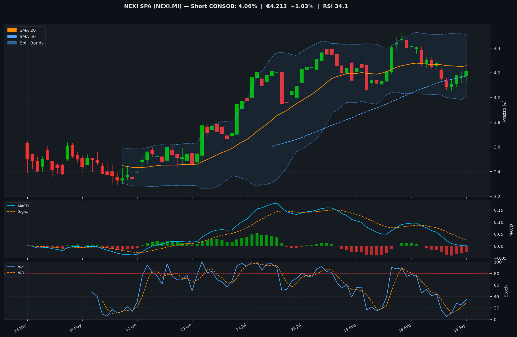The width and height of the screenshot is (517, 337).
Task: Click the 13 Aug date label
Action: 350,328
